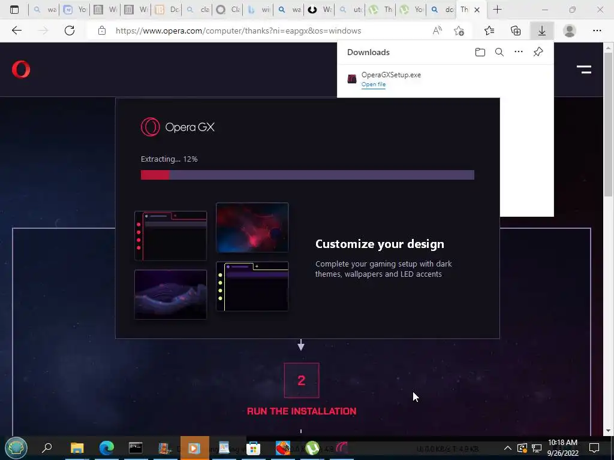Image resolution: width=614 pixels, height=460 pixels.
Task: Open the Action Center notifications icon
Action: [594, 448]
